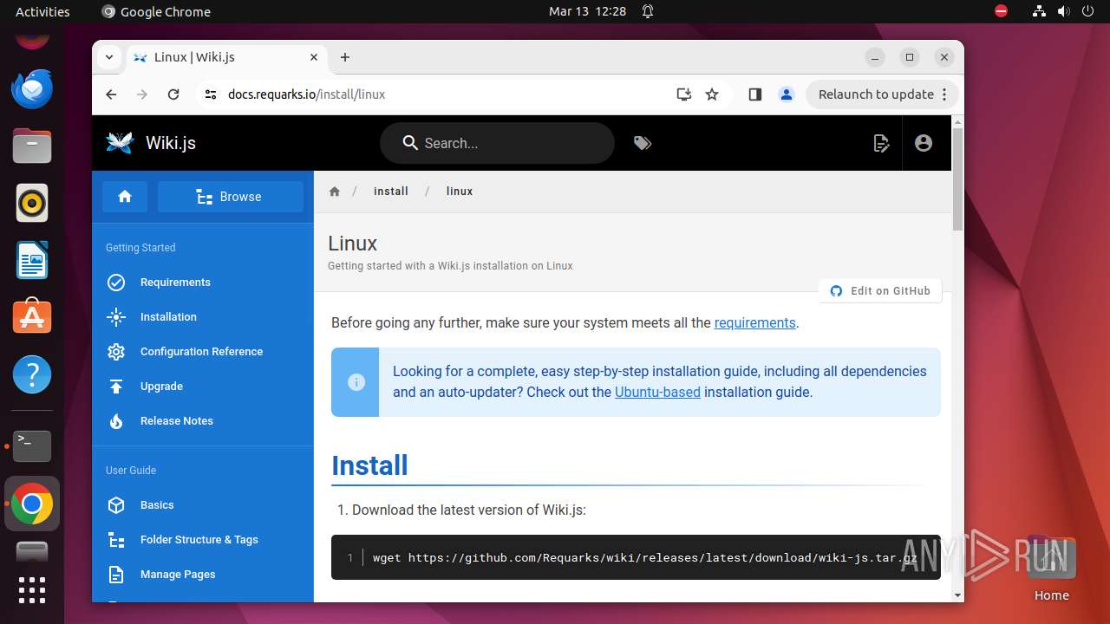Image resolution: width=1110 pixels, height=624 pixels.
Task: Open Chrome profile avatar
Action: pos(787,94)
